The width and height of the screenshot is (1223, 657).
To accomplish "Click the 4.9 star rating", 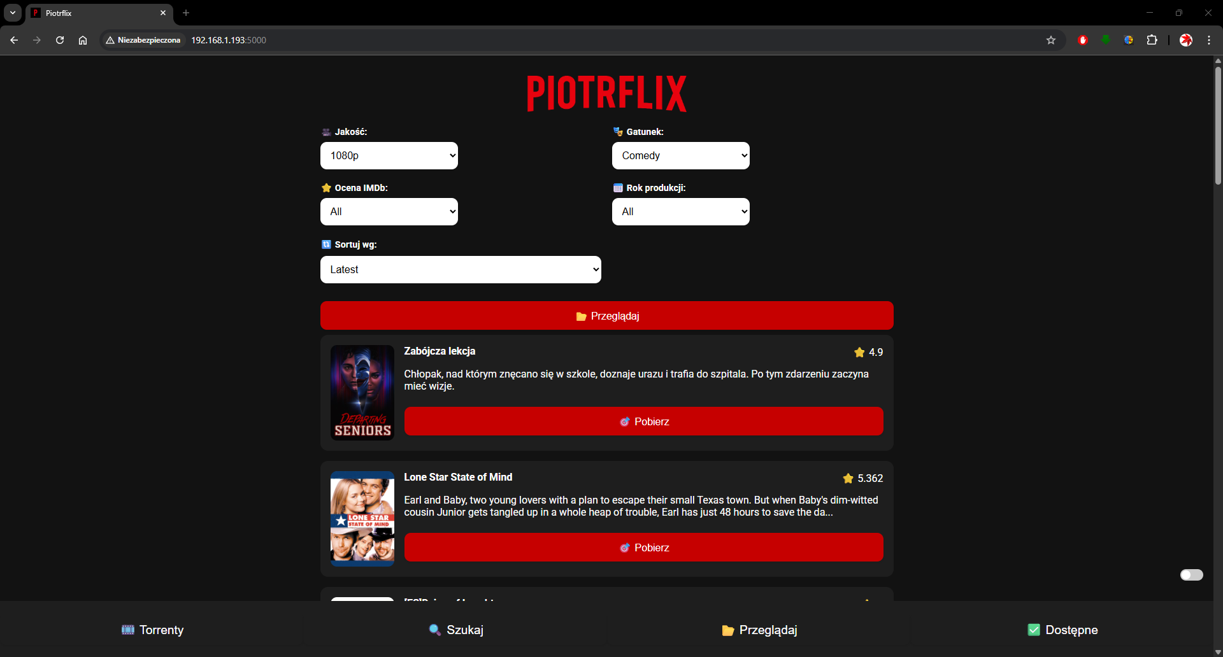I will tap(869, 352).
